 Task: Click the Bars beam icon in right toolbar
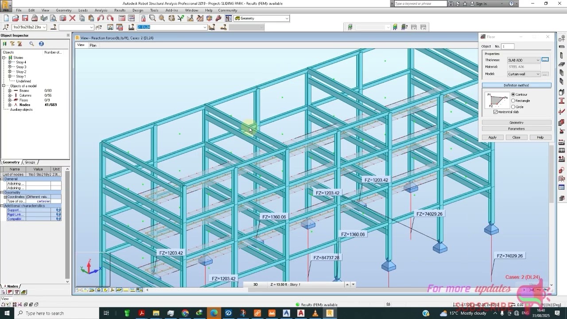562,47
